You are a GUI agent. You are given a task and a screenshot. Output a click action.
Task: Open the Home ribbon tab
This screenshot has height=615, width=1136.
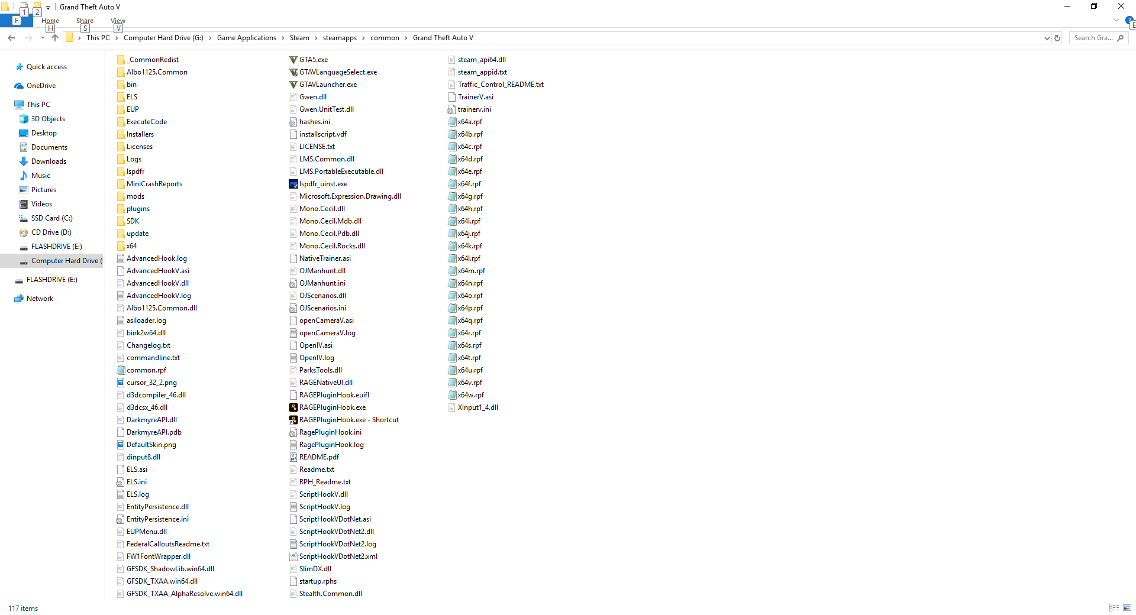(x=50, y=21)
